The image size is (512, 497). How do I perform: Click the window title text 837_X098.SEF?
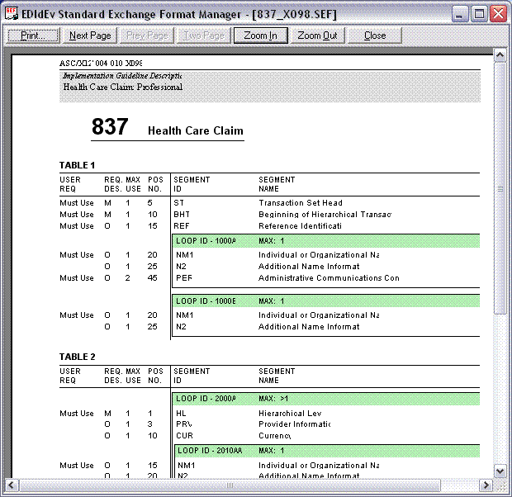(295, 14)
